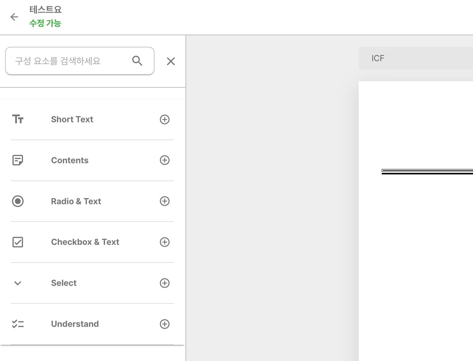Screen dimensions: 473x361
Task: Click the search magnifier icon
Action: click(137, 61)
